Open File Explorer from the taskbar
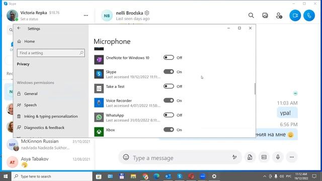The image size is (322, 181). (x=133, y=176)
